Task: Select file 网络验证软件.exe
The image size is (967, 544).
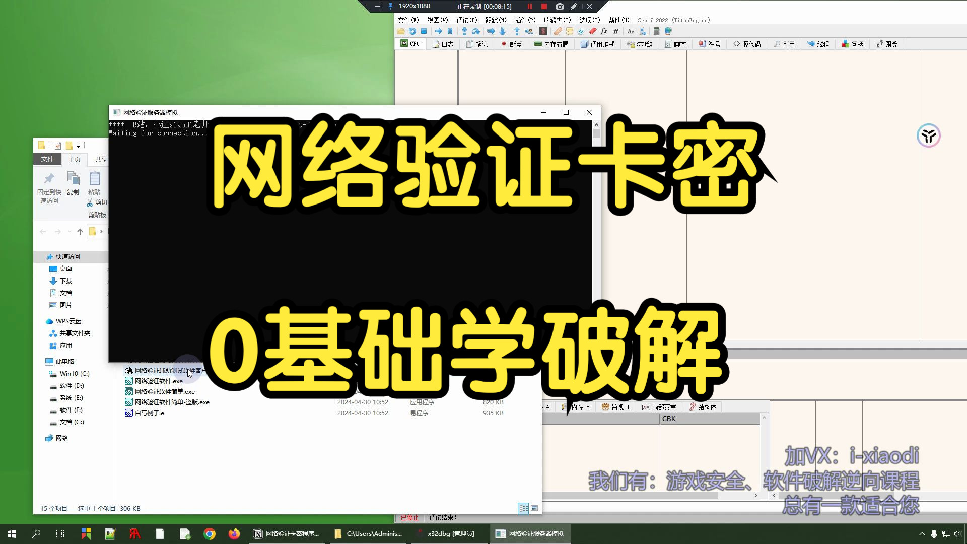Action: coord(159,381)
